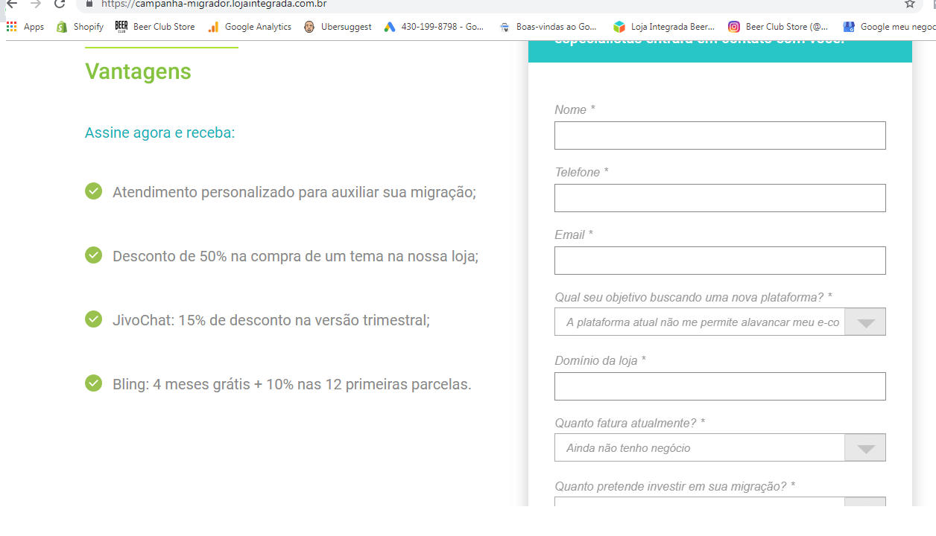Click the Nome input field

pyautogui.click(x=720, y=135)
